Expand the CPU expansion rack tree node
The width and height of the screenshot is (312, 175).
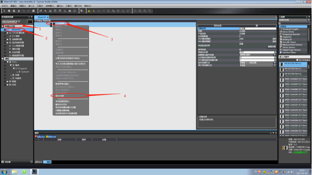tap(8, 33)
